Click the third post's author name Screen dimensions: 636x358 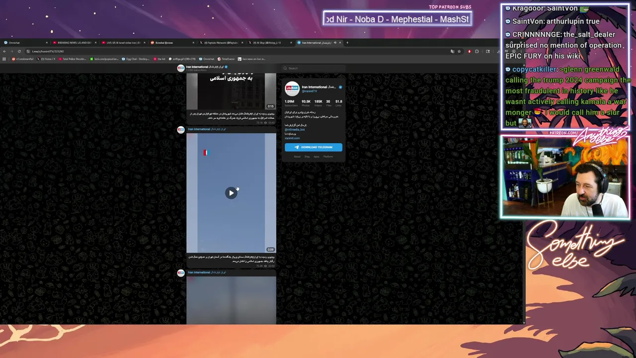click(x=207, y=272)
